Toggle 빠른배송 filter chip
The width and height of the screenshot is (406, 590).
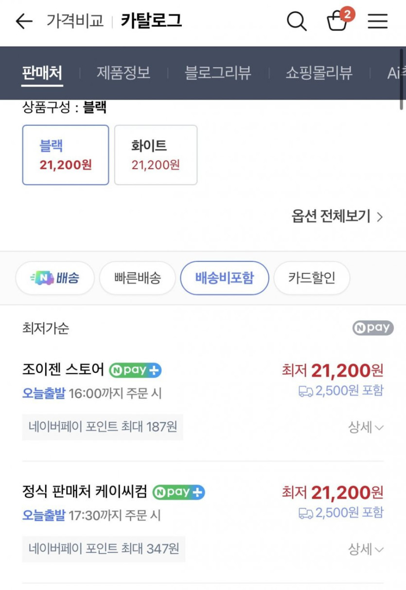tap(137, 278)
